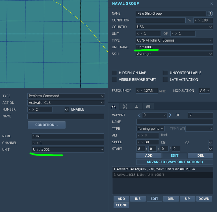Close the Naval Group panel
The height and width of the screenshot is (212, 217).
pyautogui.click(x=212, y=4)
